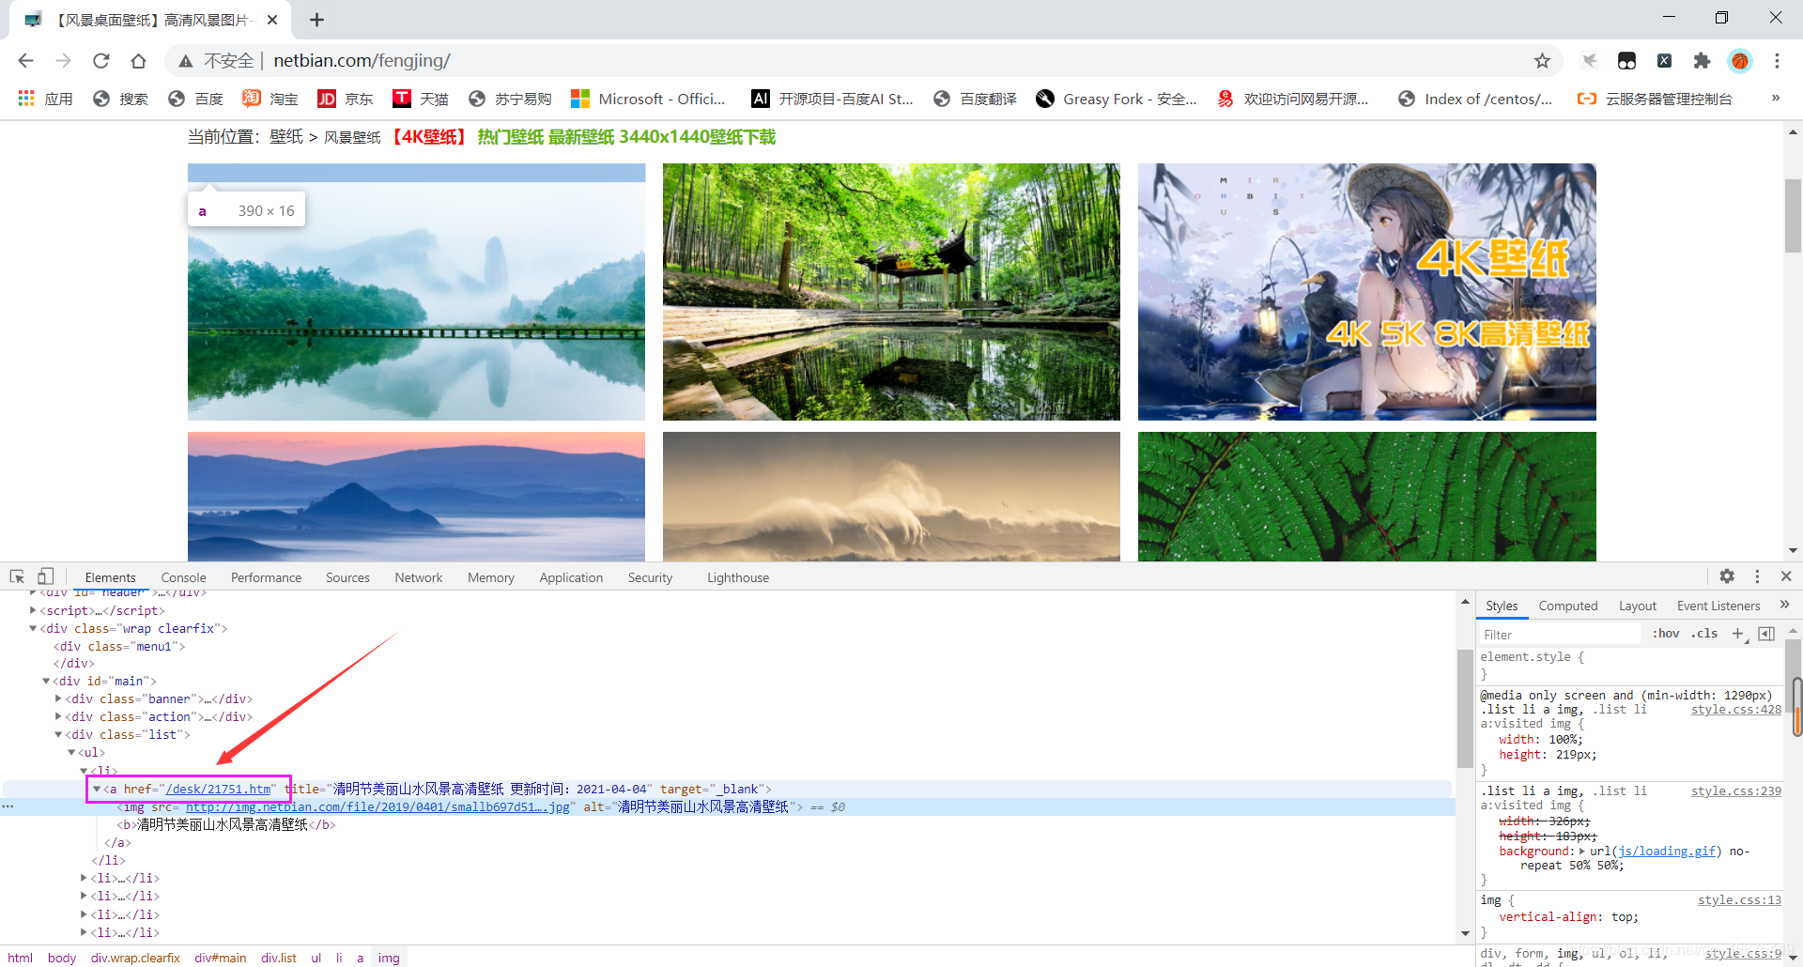Click the profile avatar icon
1803x967 pixels.
[x=1740, y=60]
